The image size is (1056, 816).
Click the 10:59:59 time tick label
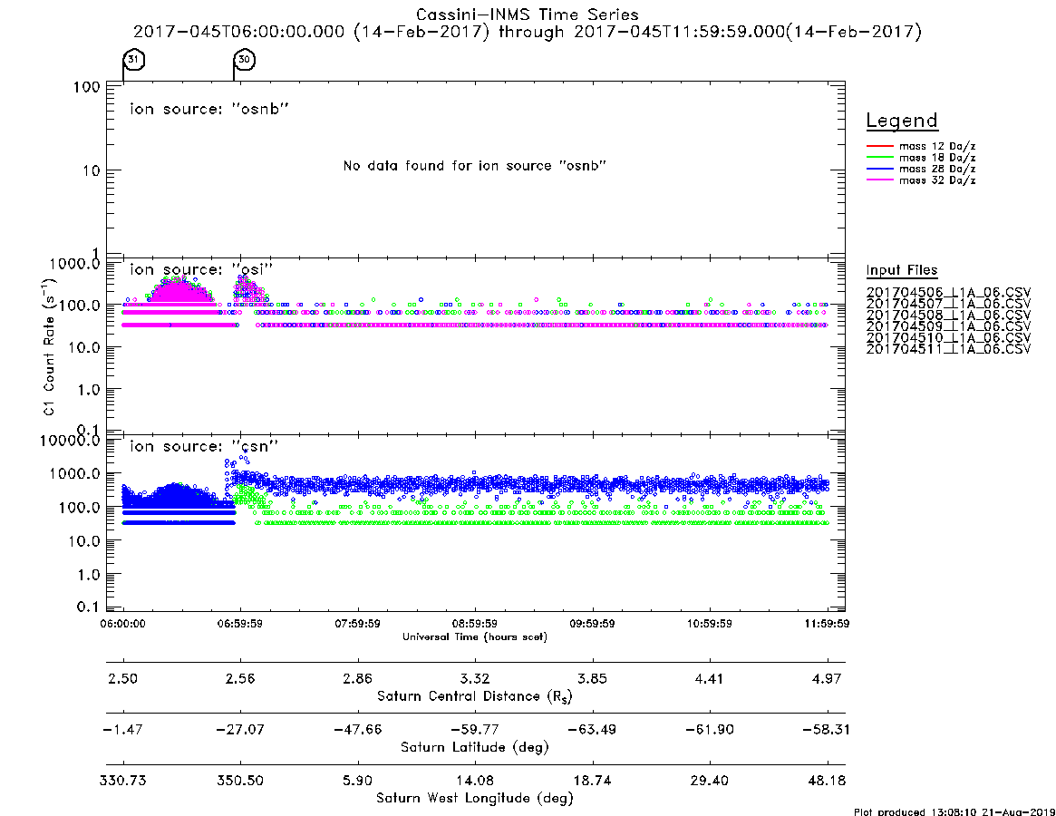click(x=709, y=624)
